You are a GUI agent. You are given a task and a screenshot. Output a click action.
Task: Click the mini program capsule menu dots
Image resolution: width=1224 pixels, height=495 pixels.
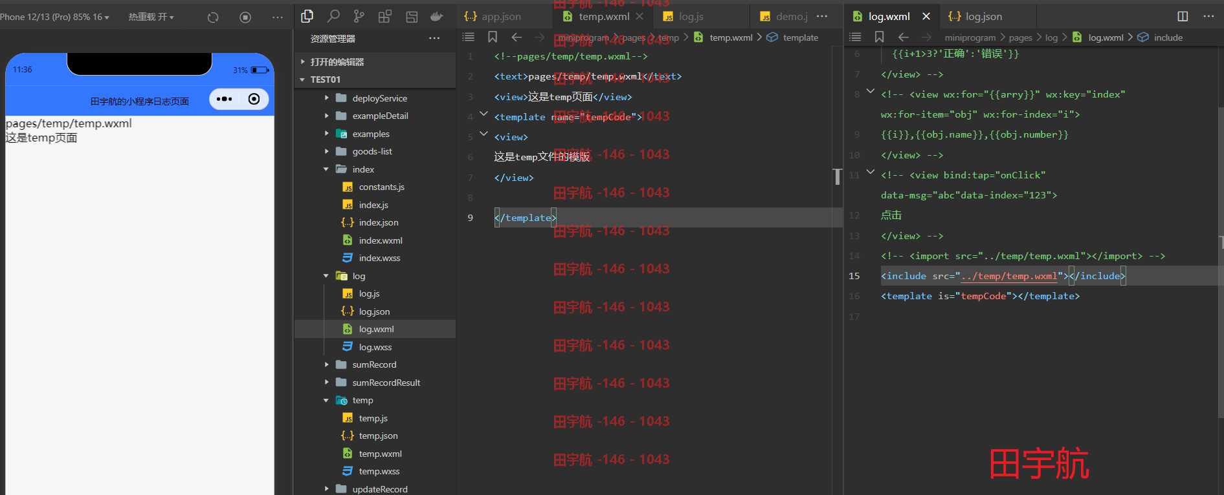[224, 99]
